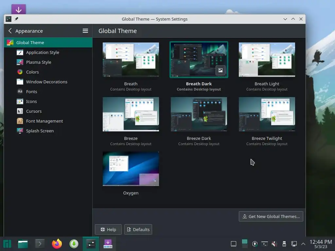Viewport: 335px width, 251px height.
Task: Select the Breath theme thumbnail
Action: 131,59
